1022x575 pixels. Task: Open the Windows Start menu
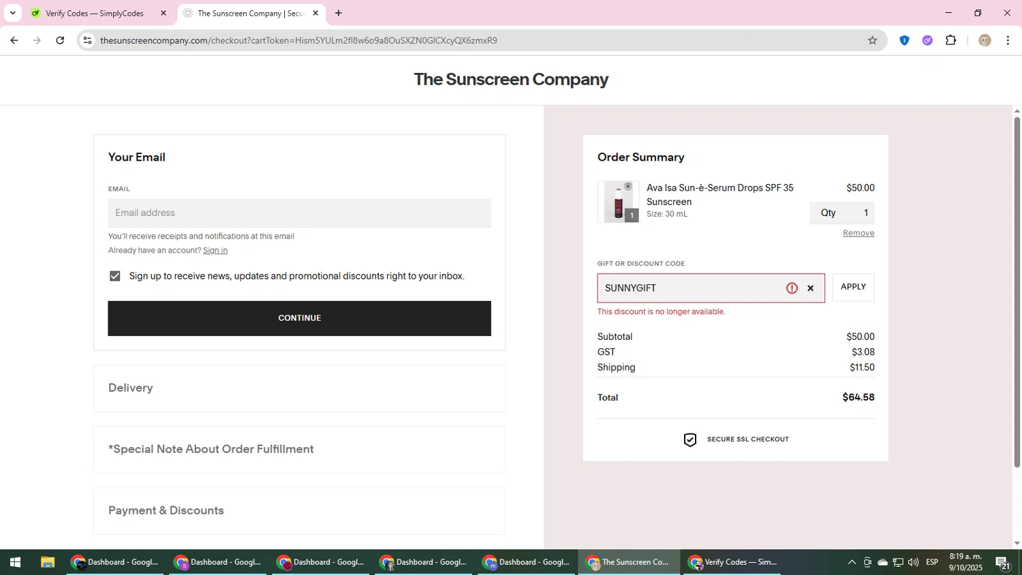click(x=15, y=563)
